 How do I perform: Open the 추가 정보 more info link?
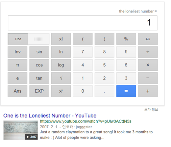coord(151,110)
